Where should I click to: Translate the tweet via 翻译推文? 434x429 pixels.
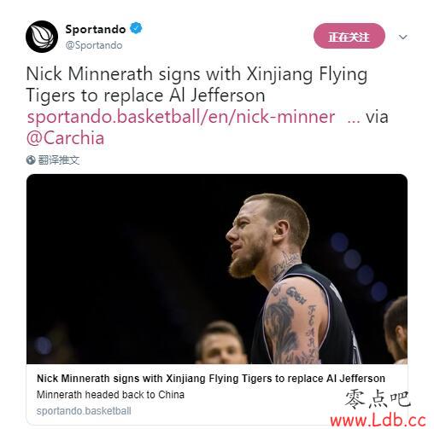[x=58, y=160]
